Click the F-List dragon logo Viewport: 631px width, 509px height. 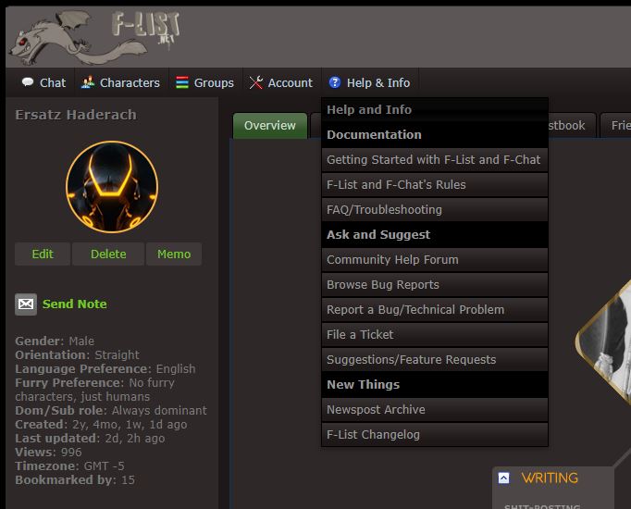(x=95, y=37)
